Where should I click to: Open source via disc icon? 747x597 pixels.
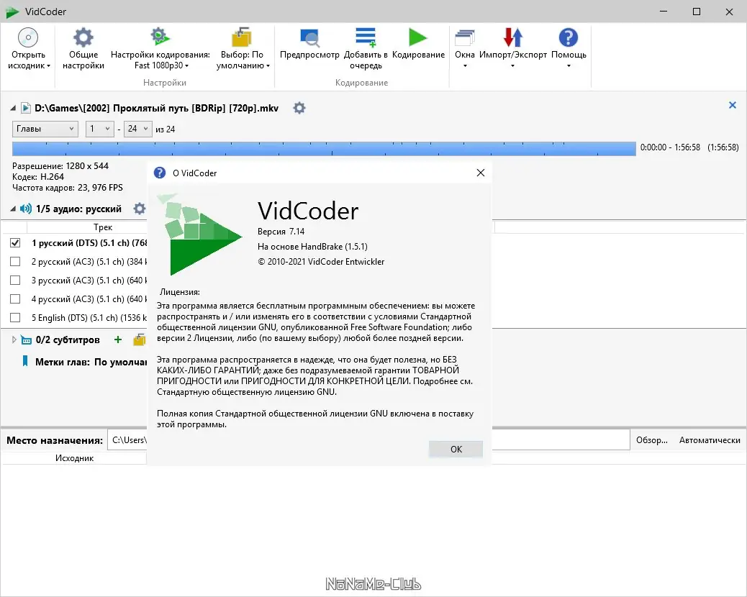click(28, 37)
